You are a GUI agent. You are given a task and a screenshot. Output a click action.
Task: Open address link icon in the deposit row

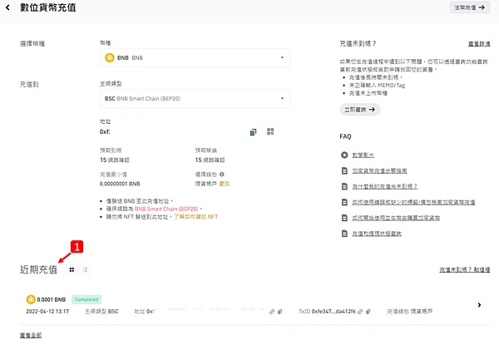click(272, 312)
